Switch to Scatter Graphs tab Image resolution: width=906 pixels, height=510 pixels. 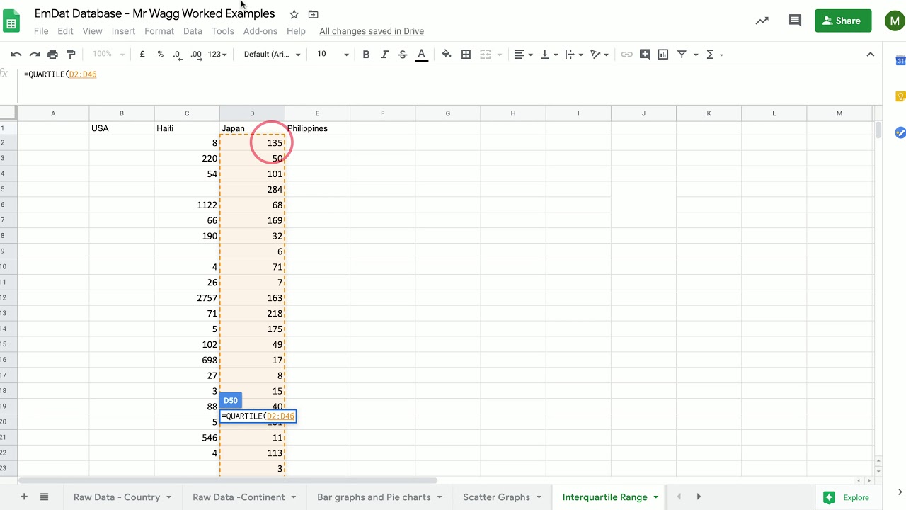496,497
